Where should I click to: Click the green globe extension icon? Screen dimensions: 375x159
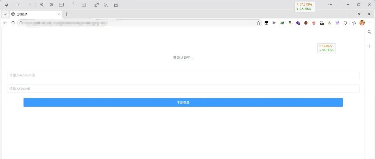click(x=282, y=23)
